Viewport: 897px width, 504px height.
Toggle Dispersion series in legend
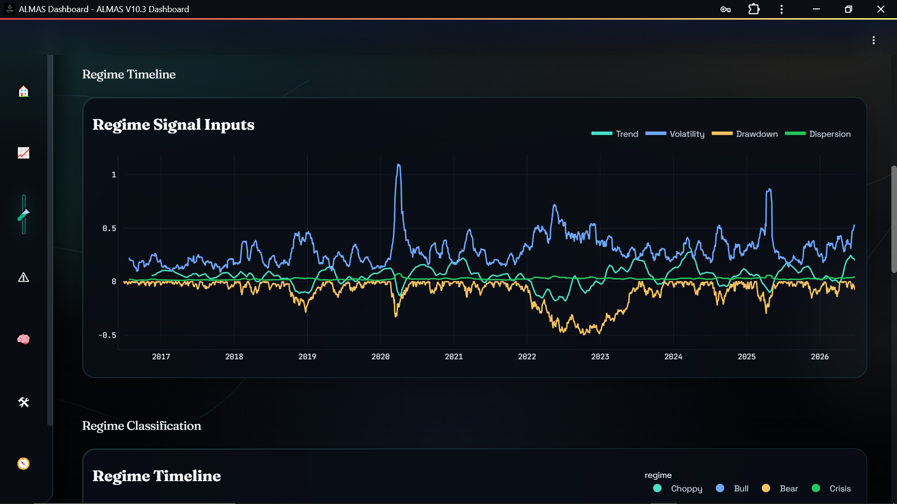tap(818, 134)
